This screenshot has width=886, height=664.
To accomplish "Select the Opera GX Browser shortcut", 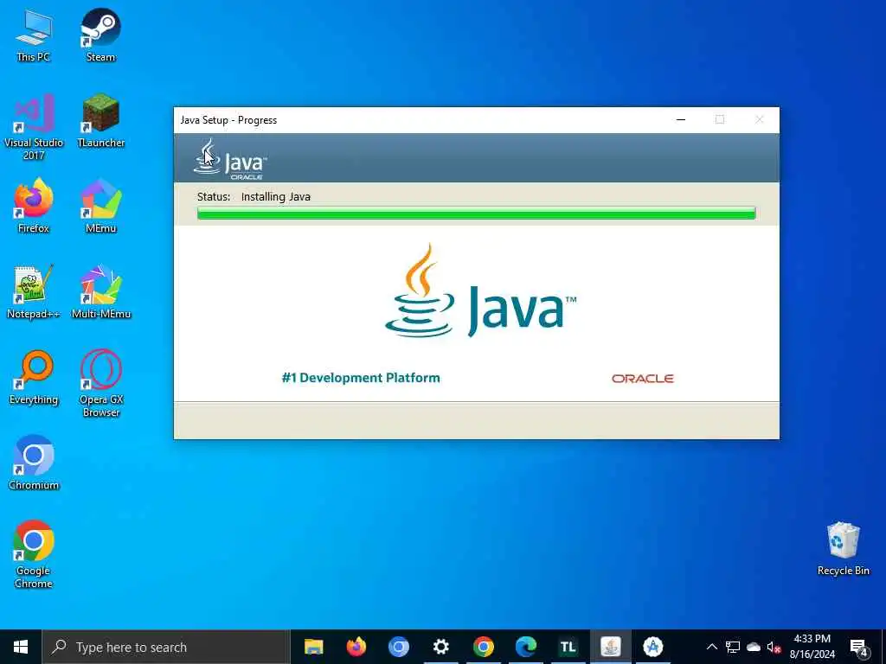I will coord(100,384).
